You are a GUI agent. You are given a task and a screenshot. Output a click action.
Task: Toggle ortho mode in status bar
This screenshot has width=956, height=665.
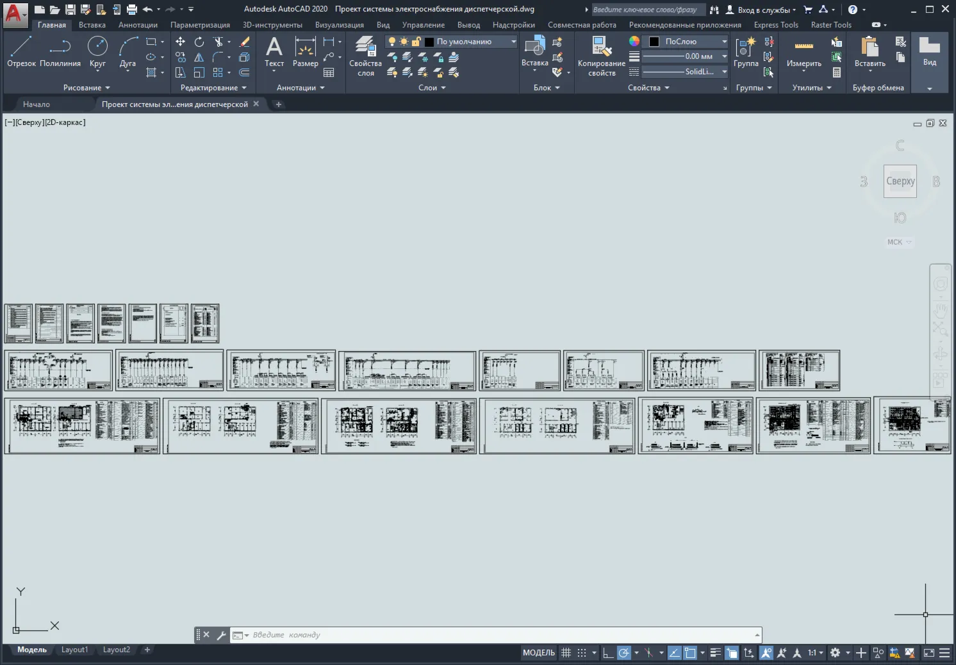(x=608, y=653)
